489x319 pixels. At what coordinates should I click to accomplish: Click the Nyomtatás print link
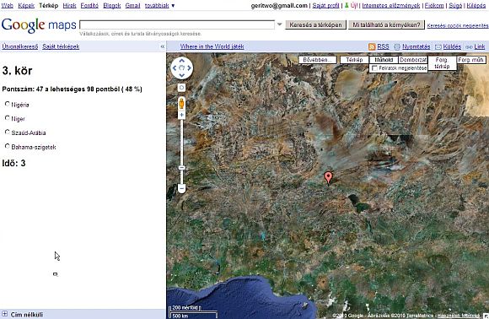(x=416, y=46)
